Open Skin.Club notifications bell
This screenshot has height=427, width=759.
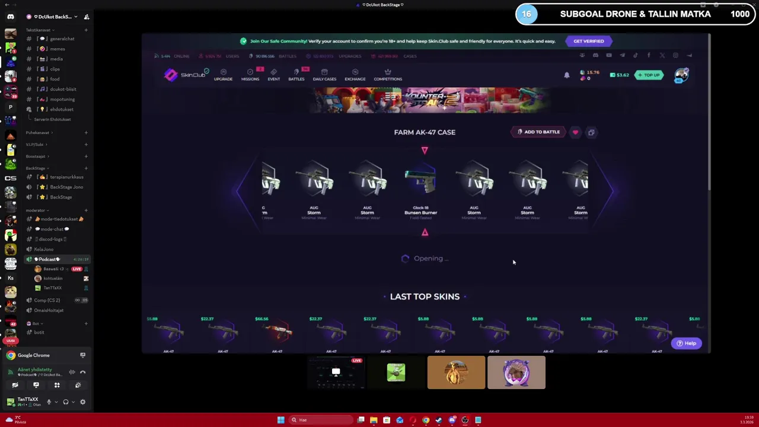(567, 75)
